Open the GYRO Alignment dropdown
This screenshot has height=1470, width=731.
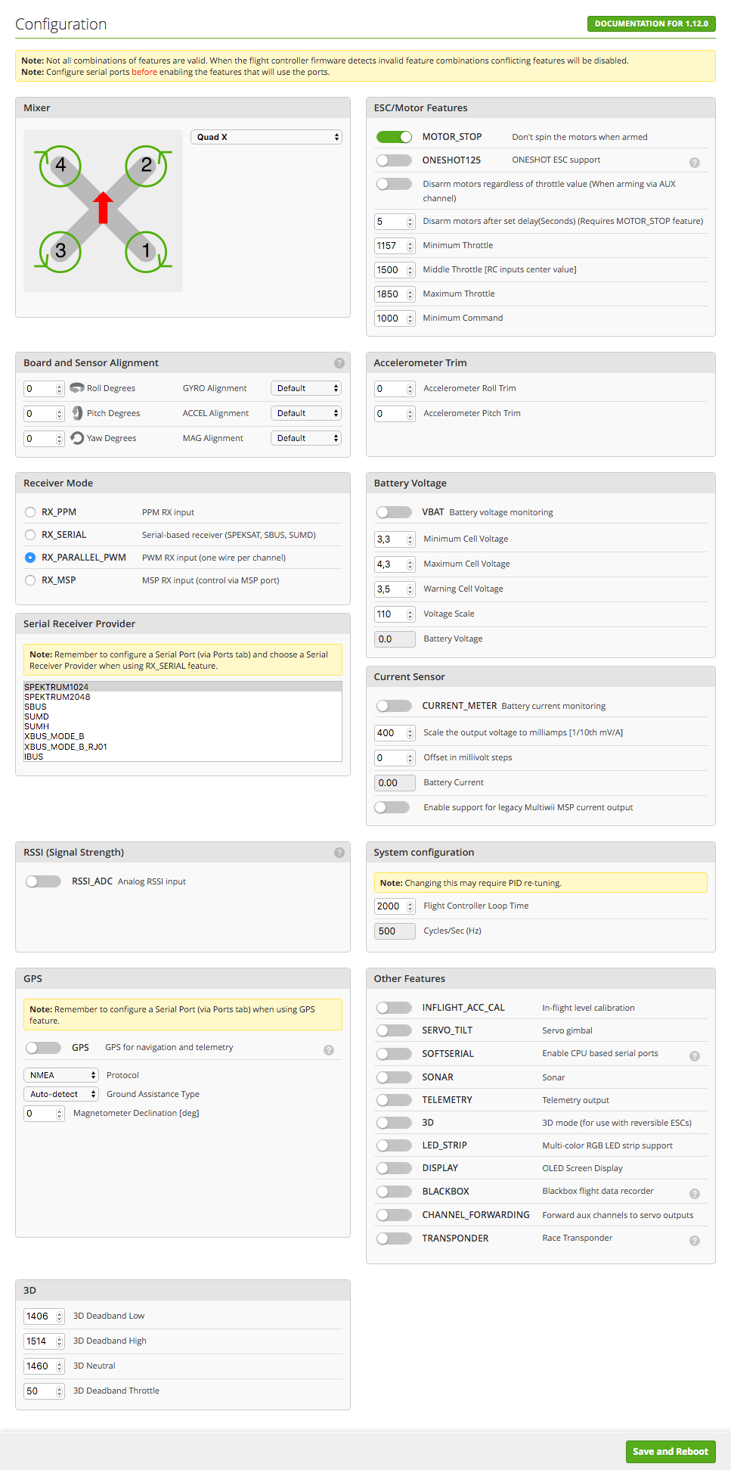305,388
